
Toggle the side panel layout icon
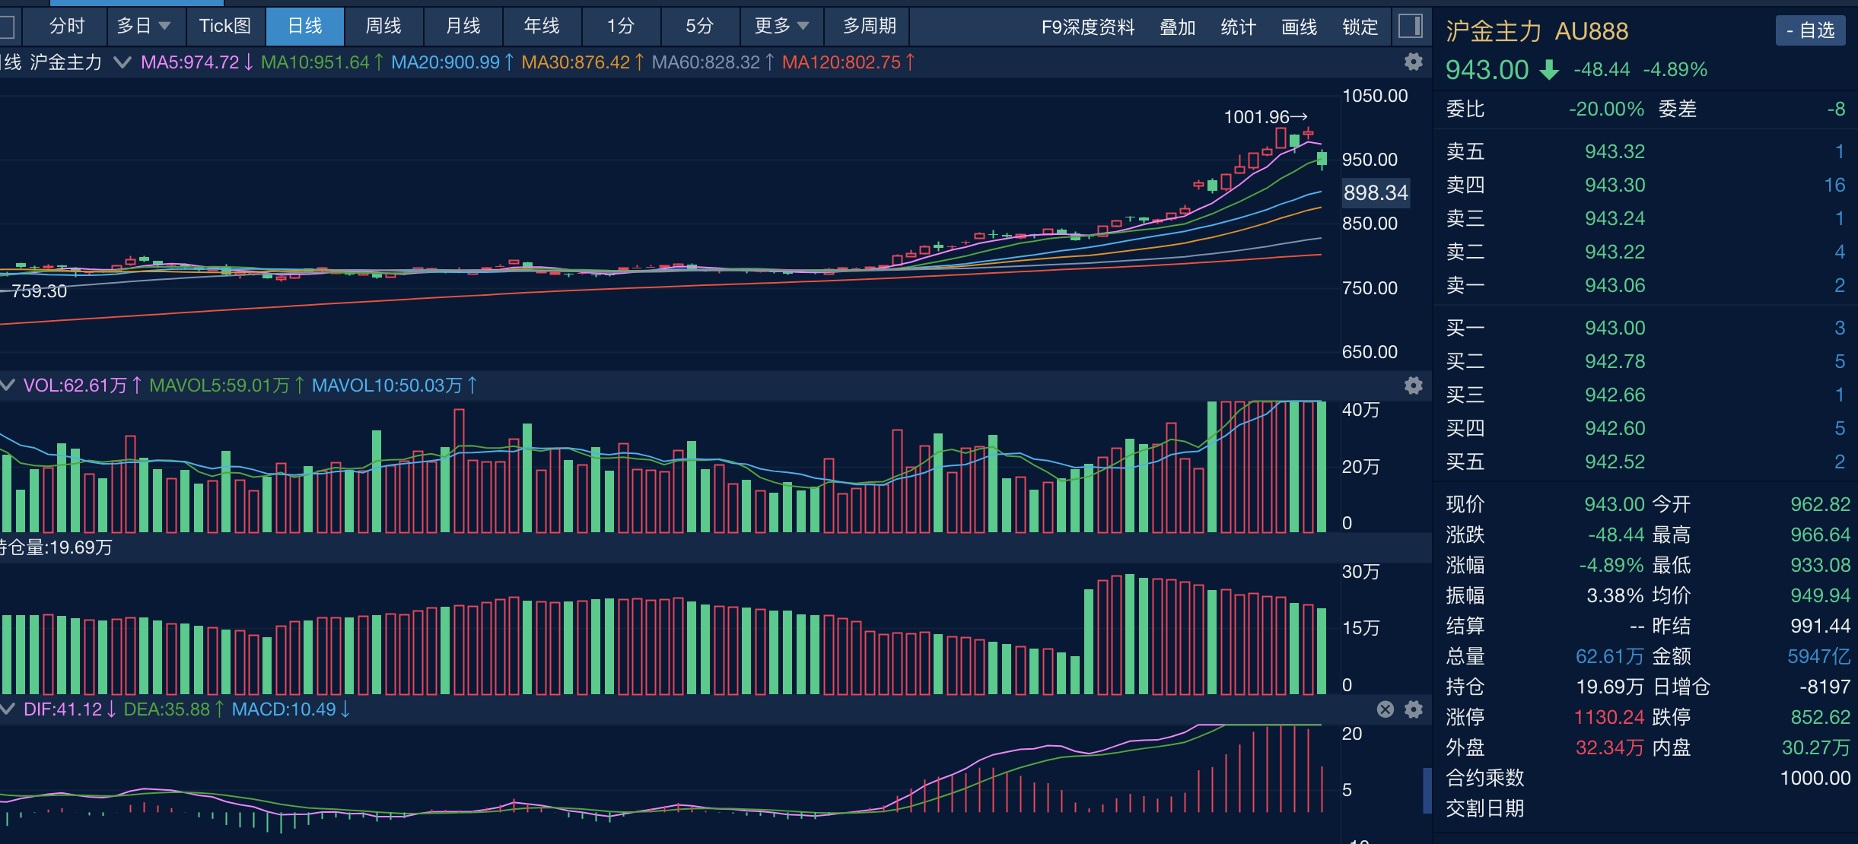[1410, 27]
